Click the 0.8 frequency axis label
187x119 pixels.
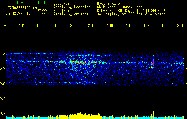2,83
